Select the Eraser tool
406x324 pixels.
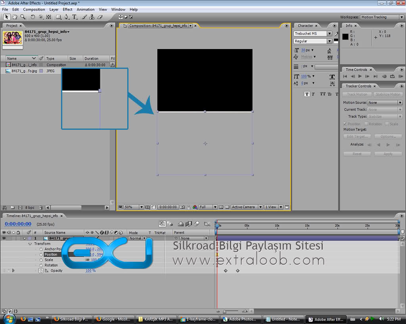pos(100,17)
